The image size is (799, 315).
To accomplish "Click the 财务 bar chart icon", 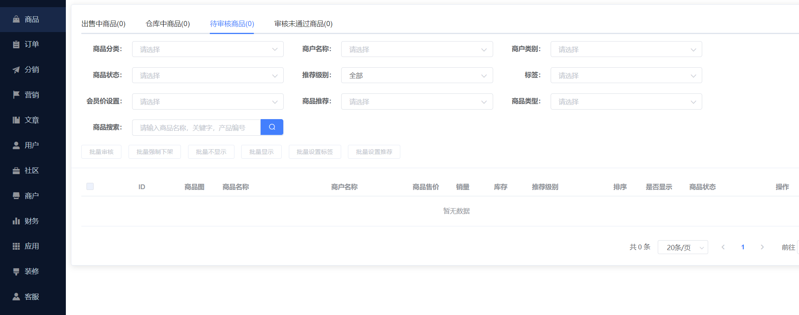I will click(x=16, y=221).
